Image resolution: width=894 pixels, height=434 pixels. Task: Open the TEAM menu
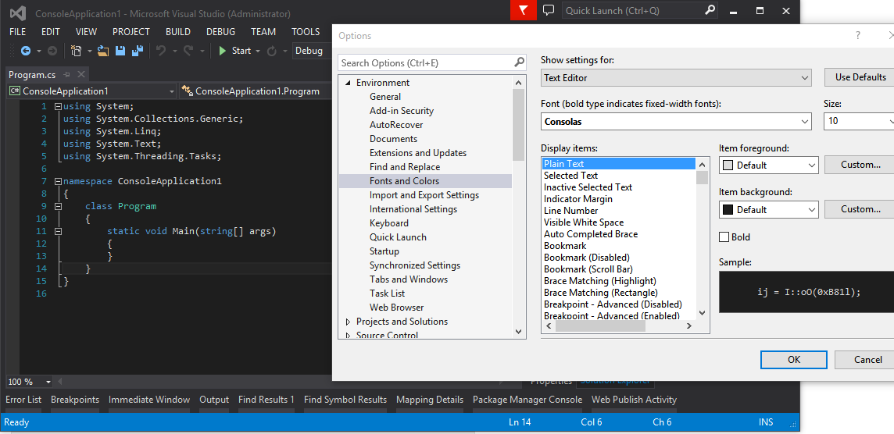(263, 32)
